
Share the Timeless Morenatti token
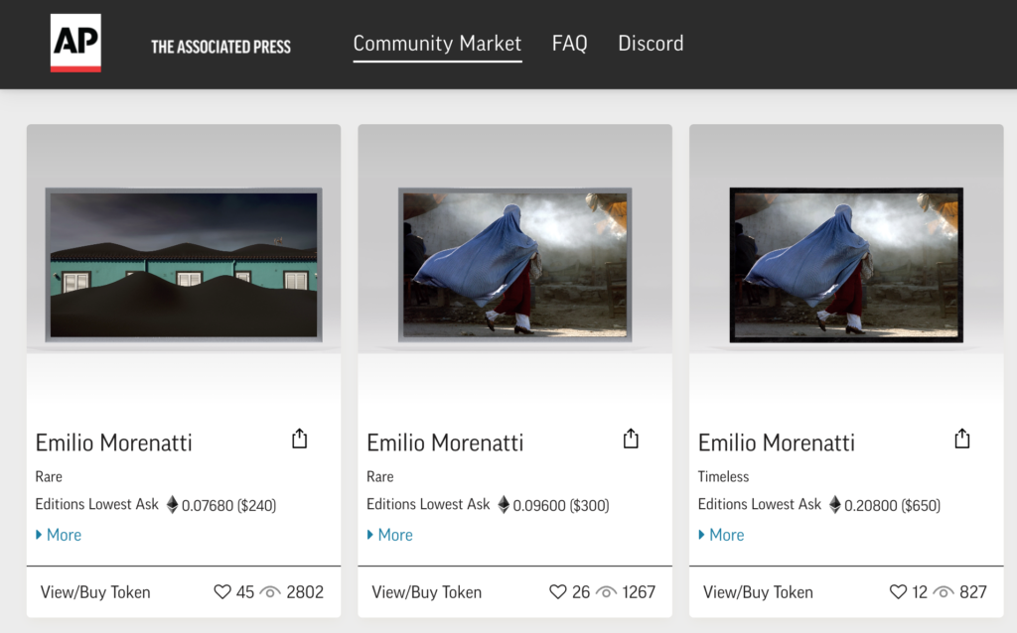tap(961, 439)
